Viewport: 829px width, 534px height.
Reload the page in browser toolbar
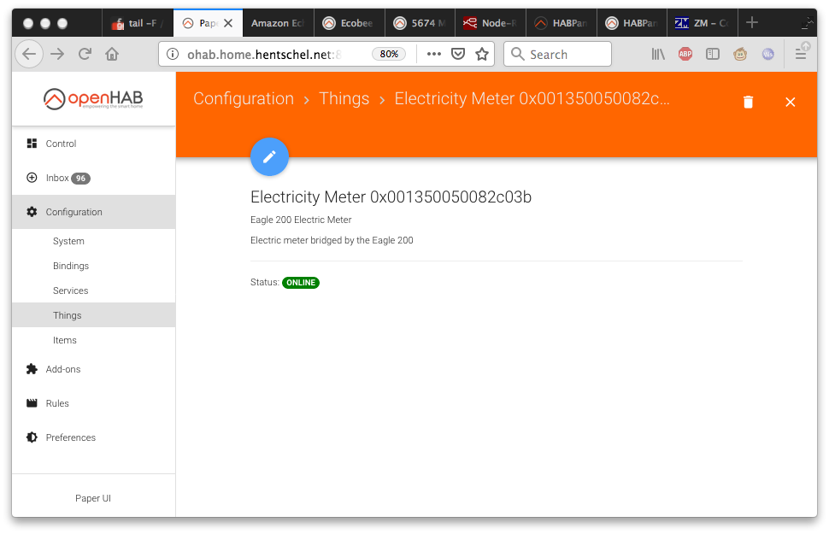click(85, 54)
